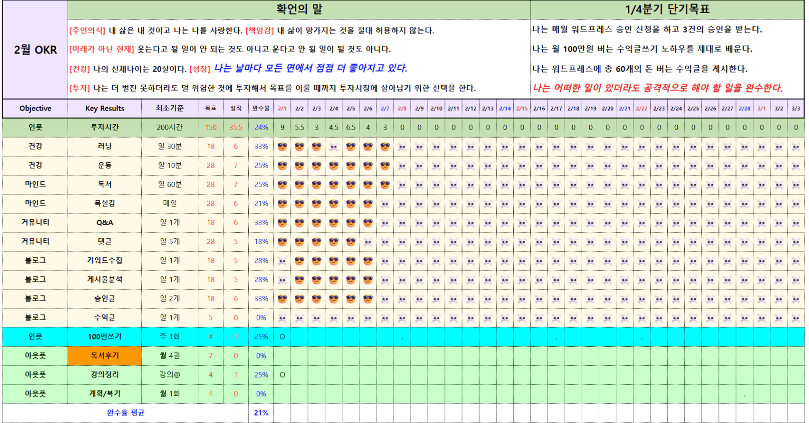The height and width of the screenshot is (423, 809).
Task: Click the red italic 공격적으로 goal sentence
Action: click(x=657, y=88)
